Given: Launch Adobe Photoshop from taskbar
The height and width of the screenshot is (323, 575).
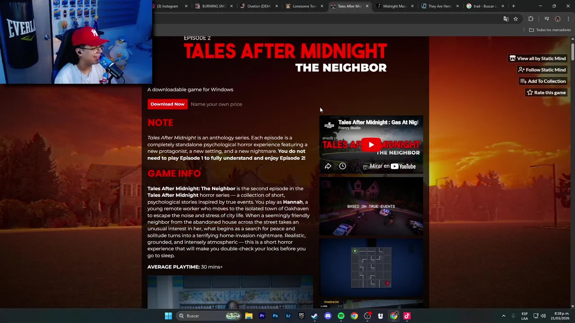Looking at the screenshot, I should (275, 316).
